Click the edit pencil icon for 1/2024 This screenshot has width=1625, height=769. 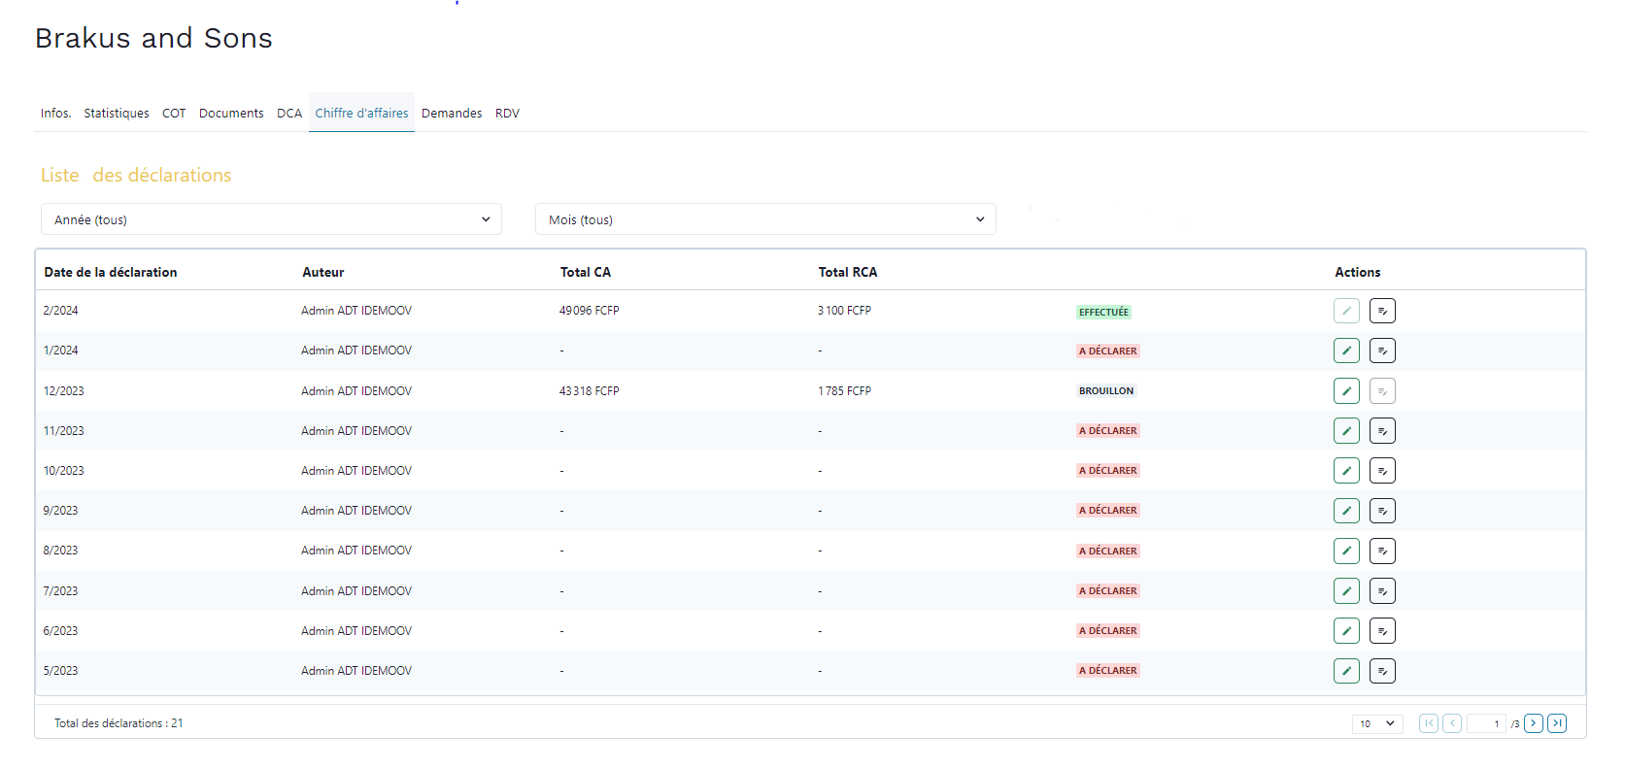click(x=1346, y=351)
